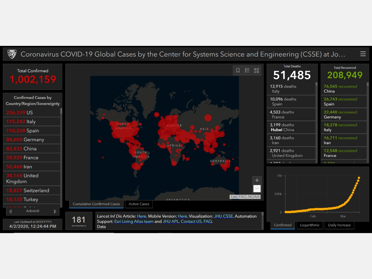Viewport: 372px width, 279px height.
Task: Zoom in on the map with plus
Action: 257,180
